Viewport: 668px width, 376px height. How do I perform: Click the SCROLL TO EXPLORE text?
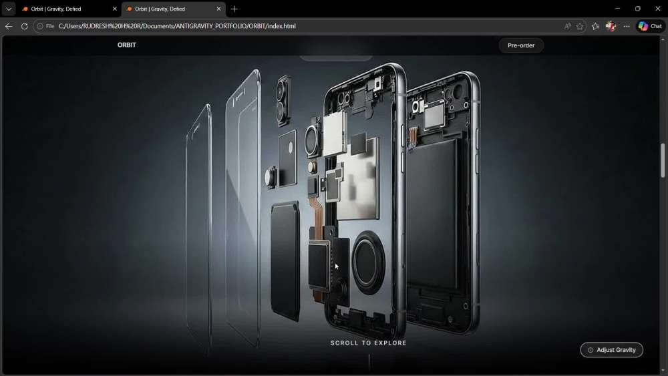[369, 343]
